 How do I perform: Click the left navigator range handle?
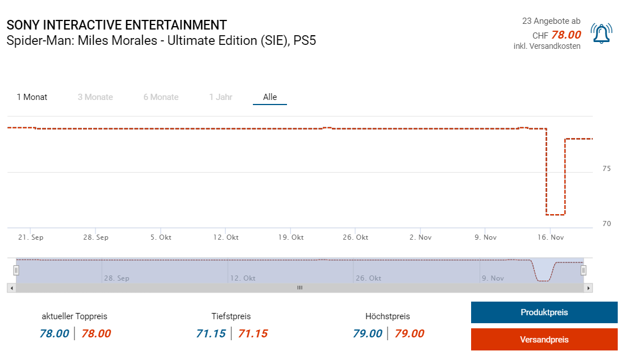click(16, 270)
